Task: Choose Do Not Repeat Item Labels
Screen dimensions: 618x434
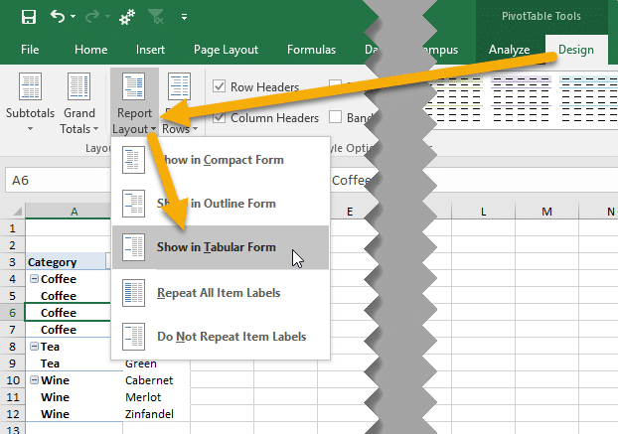Action: (231, 337)
